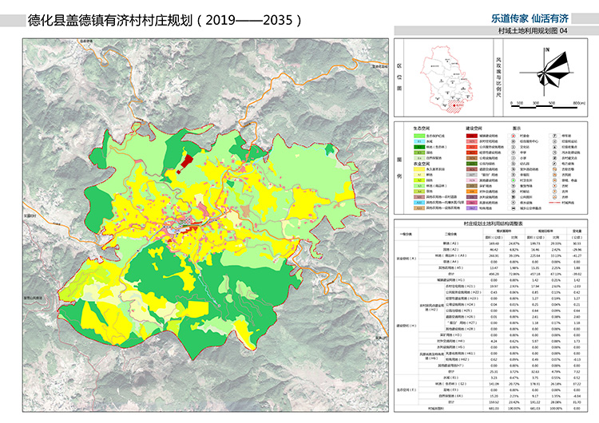Click the parking lot (停车场) P legend icon

point(555,136)
